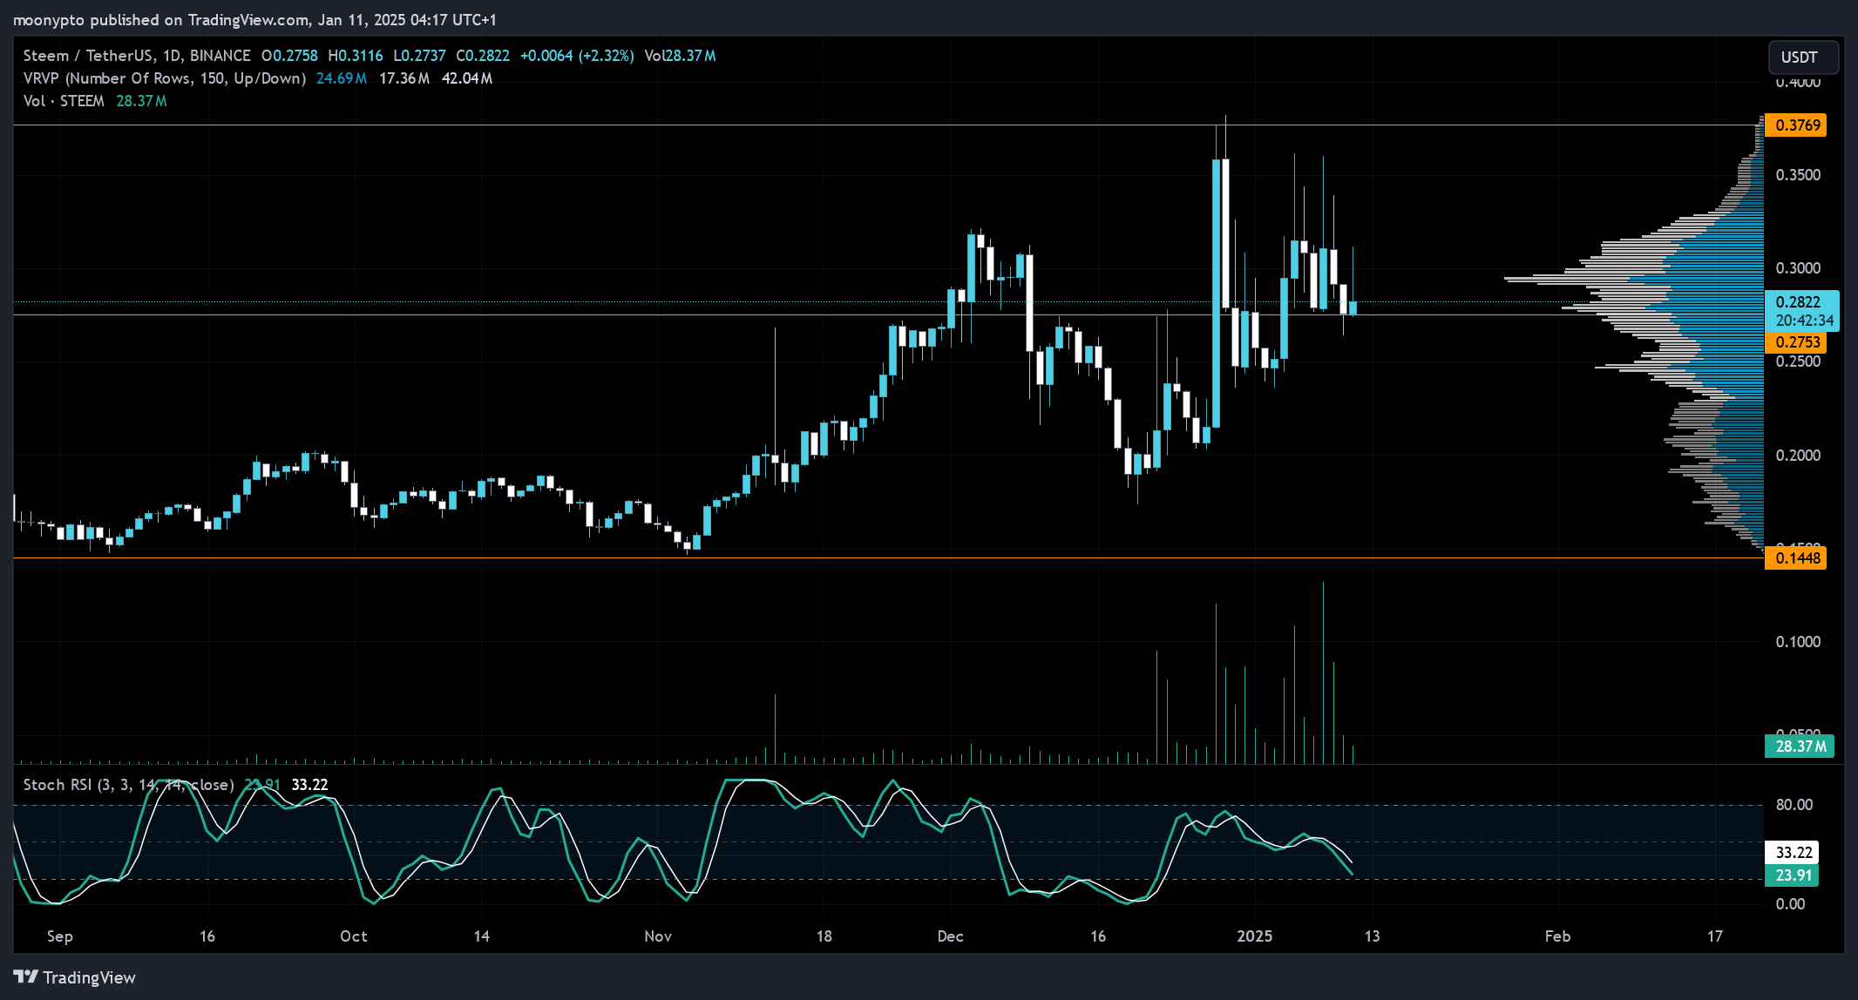The height and width of the screenshot is (1000, 1858).
Task: Click the Nov date on time axis
Action: point(658,936)
